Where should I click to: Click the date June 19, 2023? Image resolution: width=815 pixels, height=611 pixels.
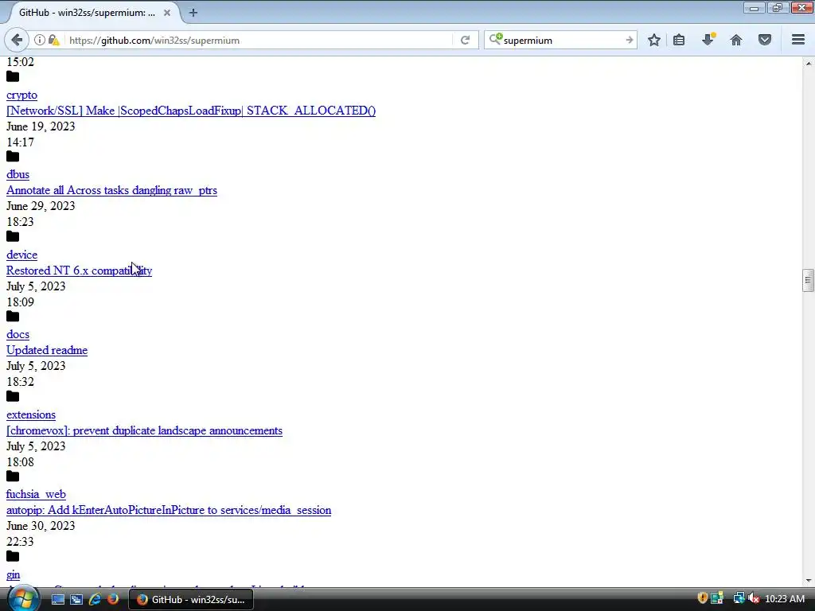(41, 126)
